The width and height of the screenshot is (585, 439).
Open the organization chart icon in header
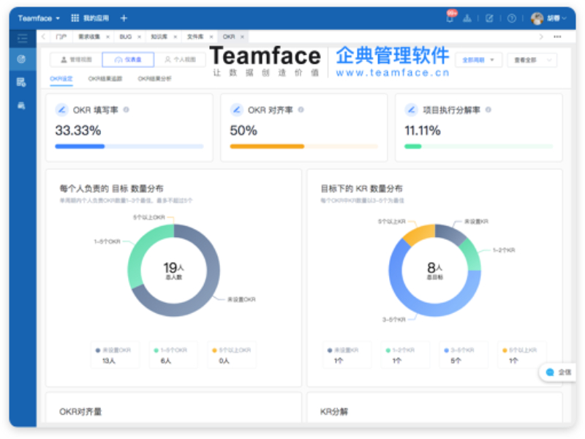coord(469,18)
